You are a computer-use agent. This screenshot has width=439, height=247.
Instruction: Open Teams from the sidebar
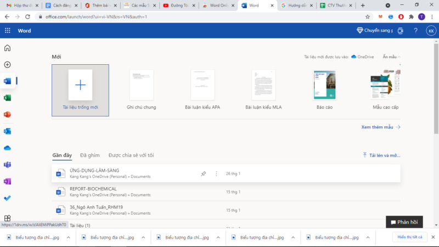tap(8, 165)
